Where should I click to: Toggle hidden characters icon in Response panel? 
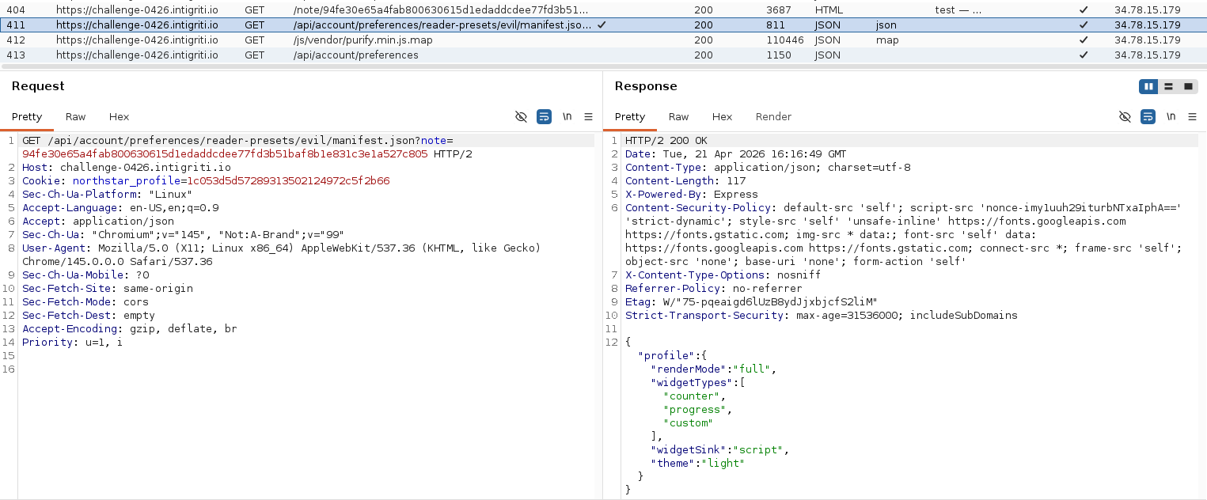pos(1125,116)
